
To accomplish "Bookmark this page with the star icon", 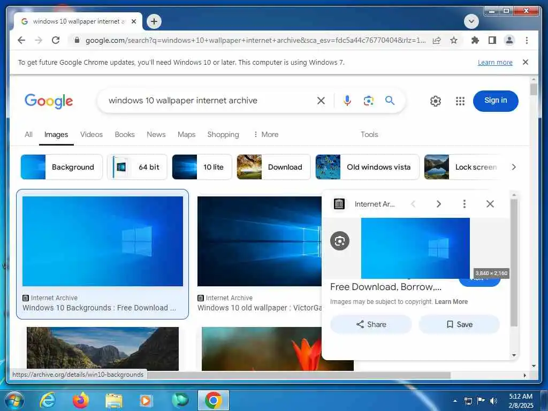I will (454, 40).
